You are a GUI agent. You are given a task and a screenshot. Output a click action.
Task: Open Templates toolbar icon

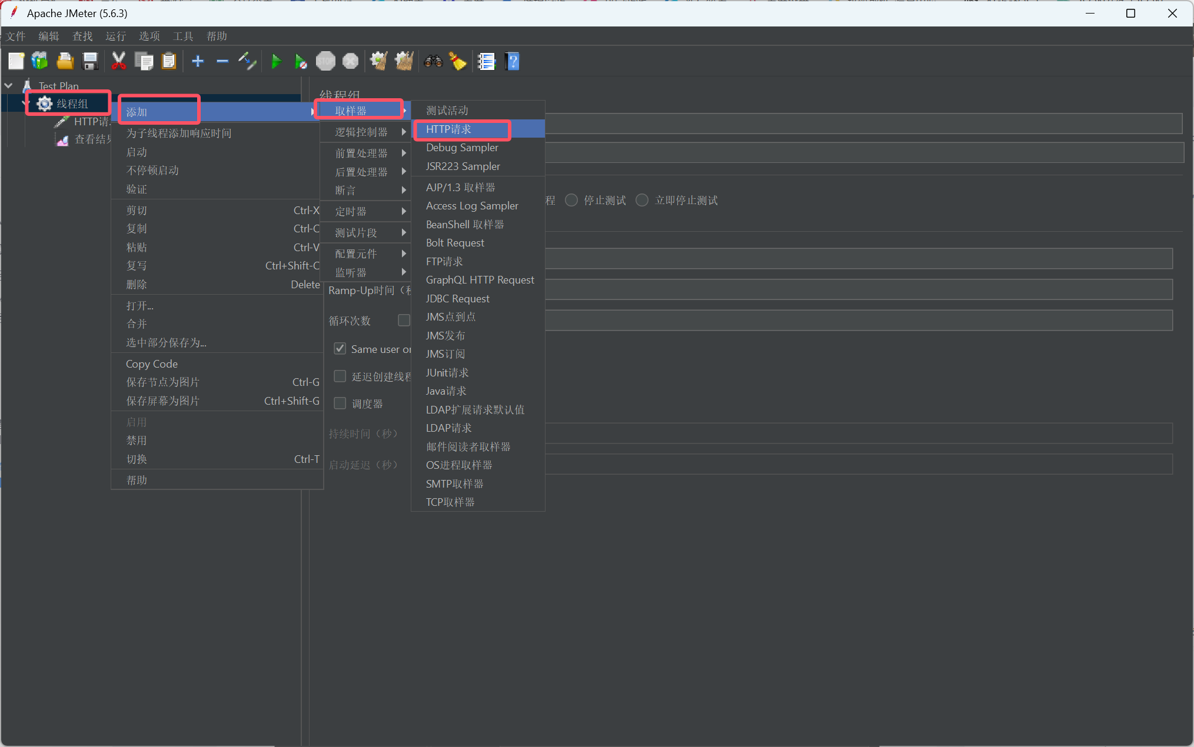pos(40,61)
